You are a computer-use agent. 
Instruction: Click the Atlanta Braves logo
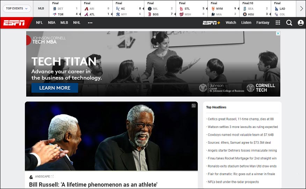click(86, 14)
